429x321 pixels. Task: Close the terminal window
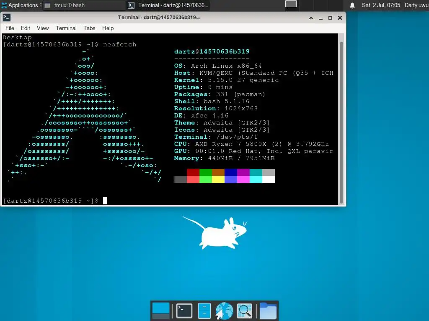(340, 18)
